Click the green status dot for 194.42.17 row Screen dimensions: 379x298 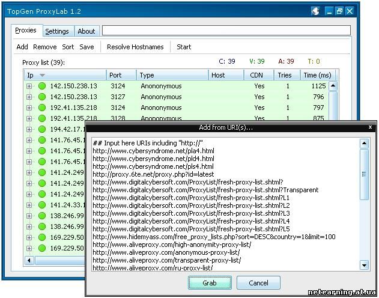[x=42, y=129]
